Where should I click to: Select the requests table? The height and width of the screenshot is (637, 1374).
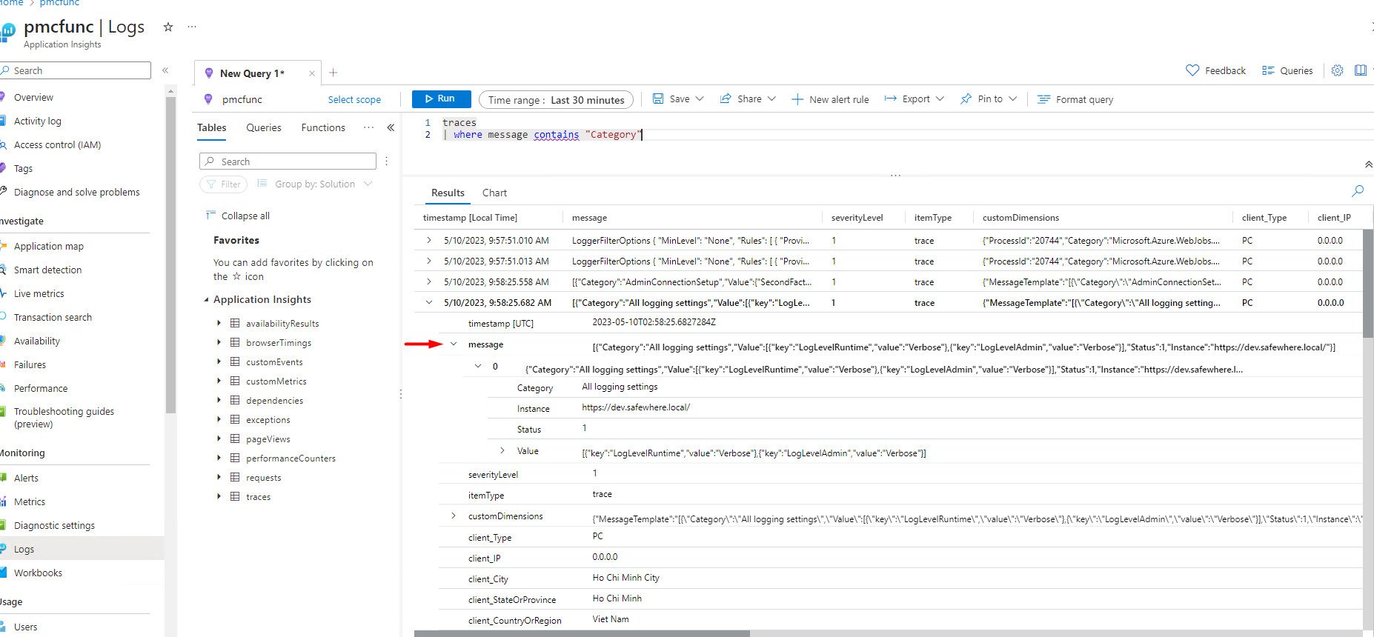pos(264,478)
